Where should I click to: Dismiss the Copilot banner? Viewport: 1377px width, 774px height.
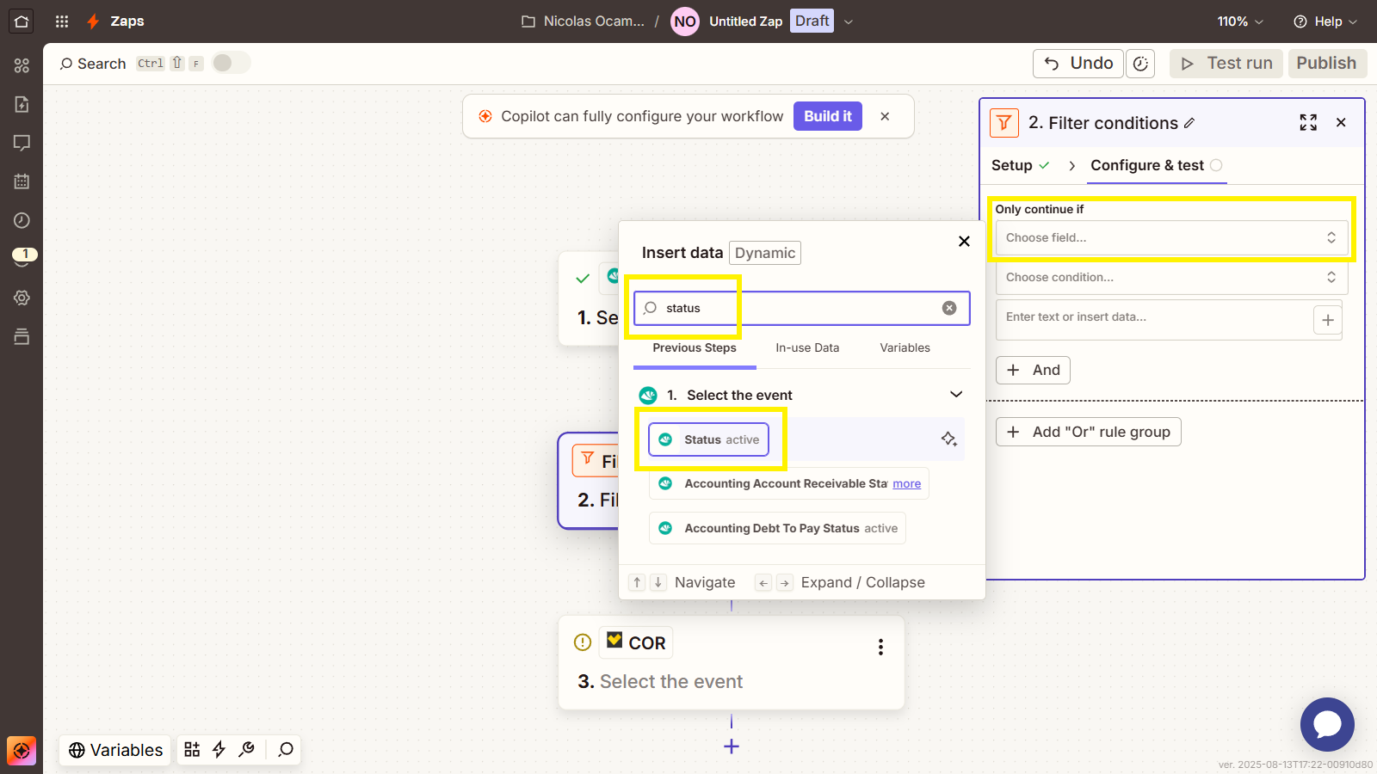[885, 116]
